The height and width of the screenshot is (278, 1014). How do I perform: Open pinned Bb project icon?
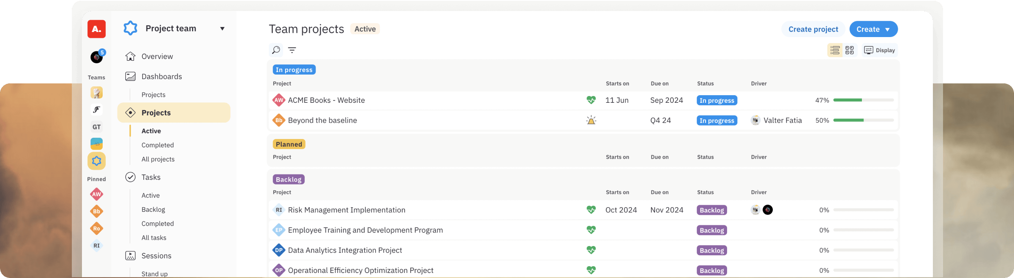tap(97, 211)
